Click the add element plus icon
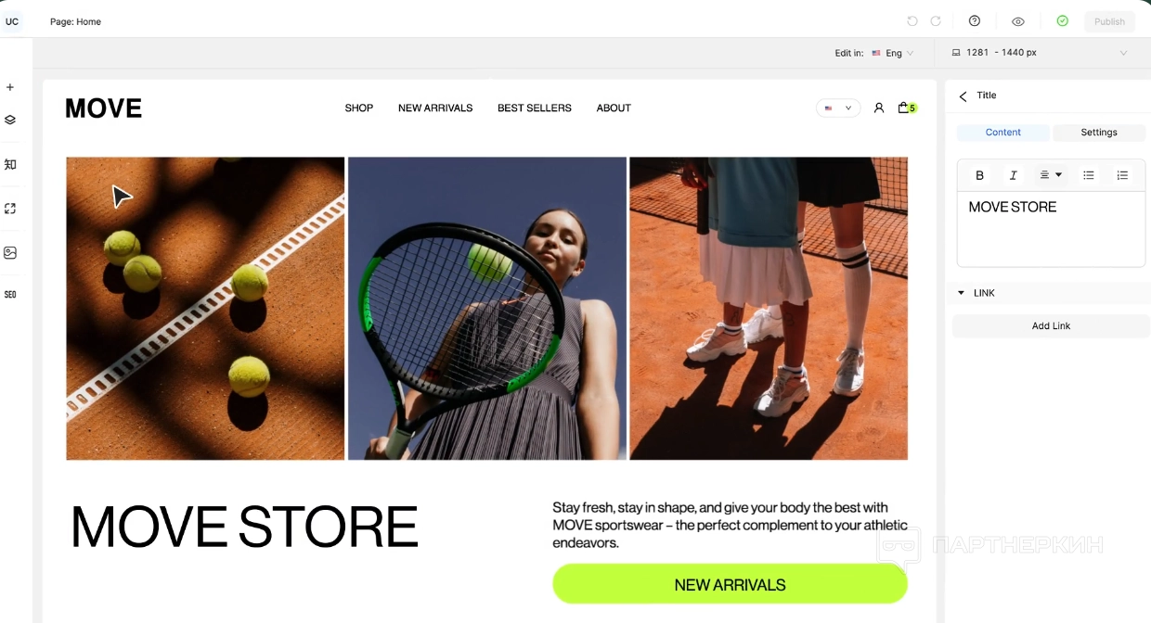This screenshot has width=1151, height=623. point(10,87)
